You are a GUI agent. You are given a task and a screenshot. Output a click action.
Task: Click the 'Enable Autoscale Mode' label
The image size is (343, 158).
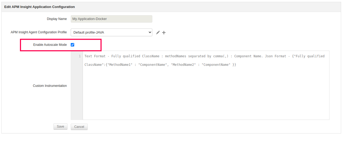[x=50, y=45]
